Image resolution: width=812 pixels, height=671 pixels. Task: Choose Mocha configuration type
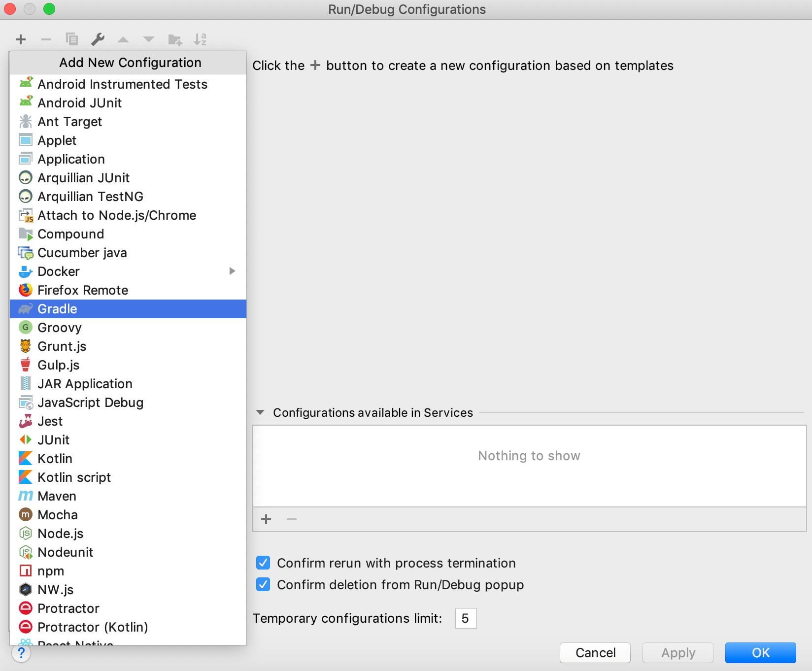(x=128, y=515)
